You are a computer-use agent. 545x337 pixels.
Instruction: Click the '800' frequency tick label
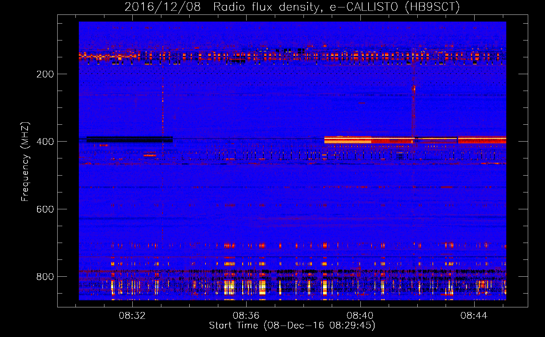pyautogui.click(x=45, y=277)
